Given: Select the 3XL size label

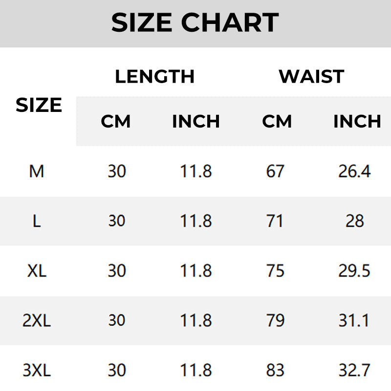Looking at the screenshot, I should tap(37, 370).
